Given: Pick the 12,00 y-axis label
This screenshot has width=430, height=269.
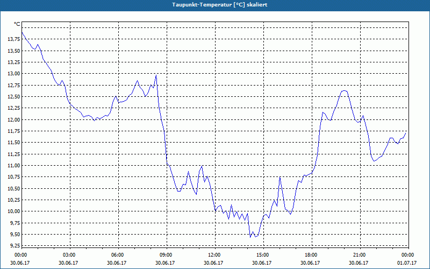Looking at the screenshot, I should [x=14, y=119].
